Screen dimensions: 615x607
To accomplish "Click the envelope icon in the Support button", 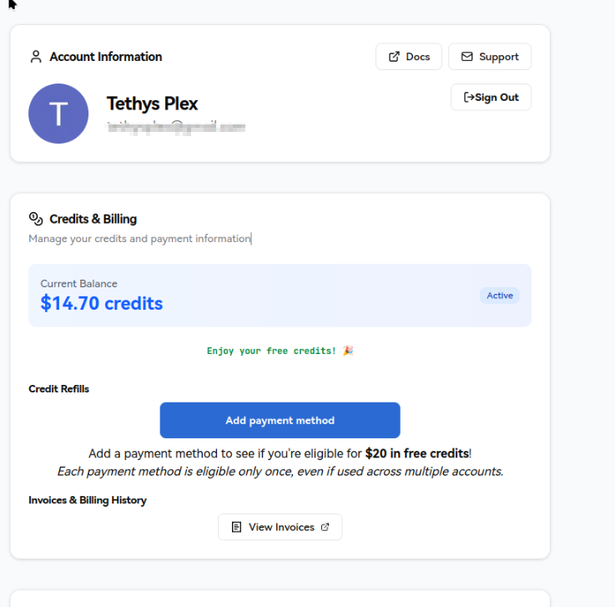I will 467,57.
